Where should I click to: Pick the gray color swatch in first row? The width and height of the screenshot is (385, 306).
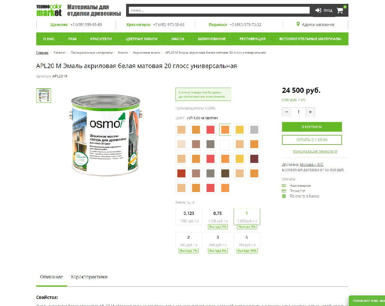click(254, 130)
